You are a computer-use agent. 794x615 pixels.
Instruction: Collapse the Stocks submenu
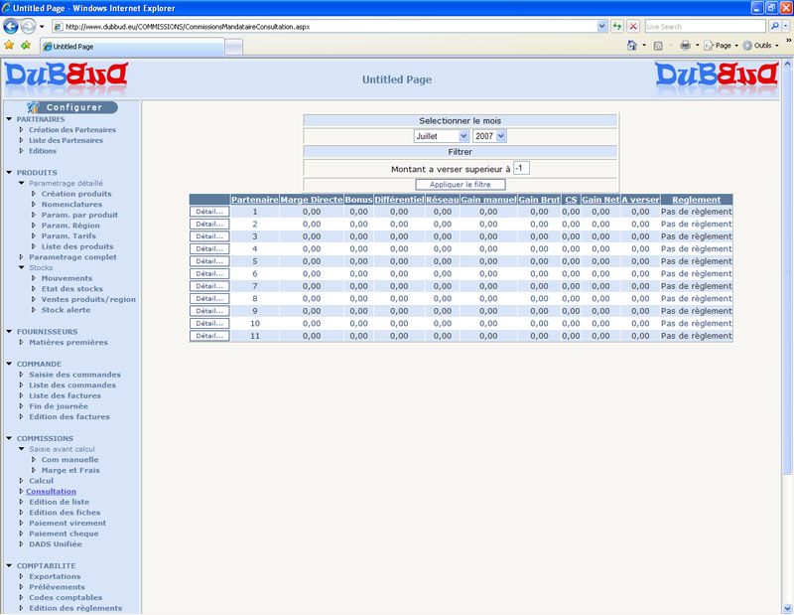pyautogui.click(x=21, y=267)
